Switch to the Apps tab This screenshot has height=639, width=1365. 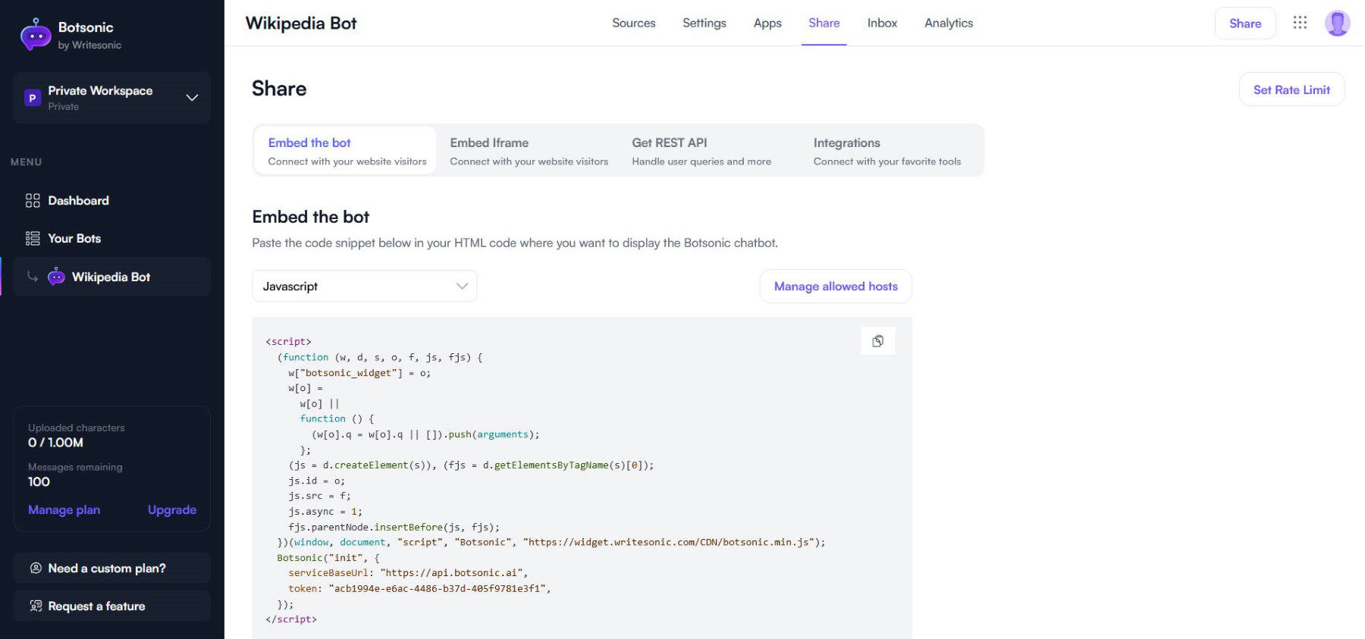pos(767,23)
